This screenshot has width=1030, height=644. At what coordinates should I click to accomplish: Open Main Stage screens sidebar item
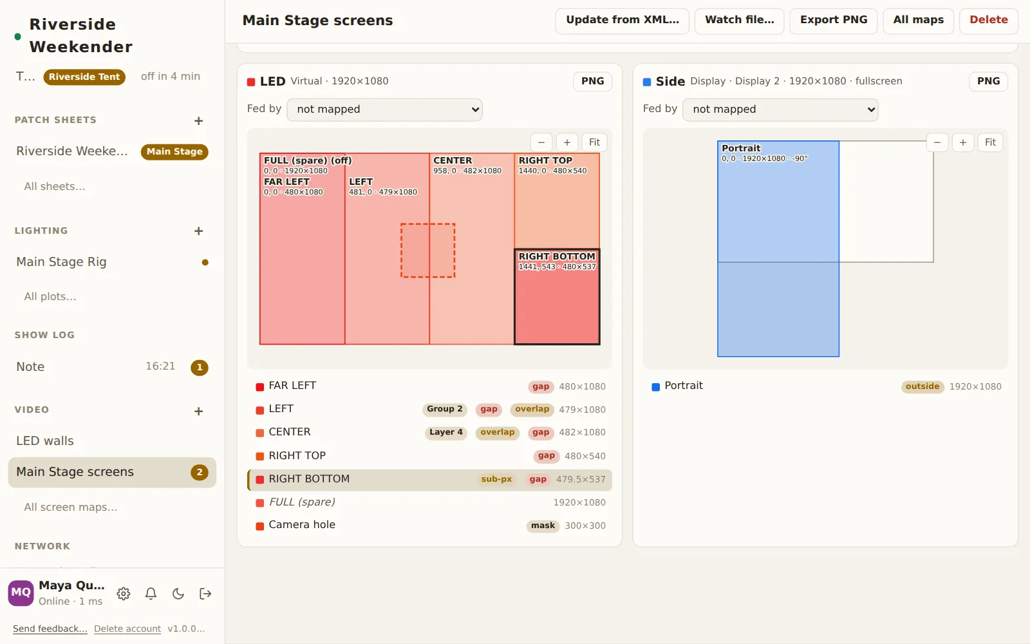point(112,472)
